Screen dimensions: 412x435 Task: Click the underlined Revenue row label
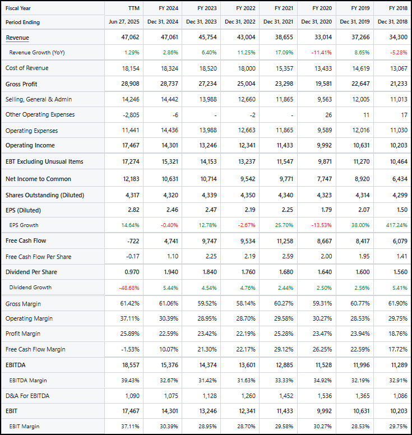tap(17, 38)
